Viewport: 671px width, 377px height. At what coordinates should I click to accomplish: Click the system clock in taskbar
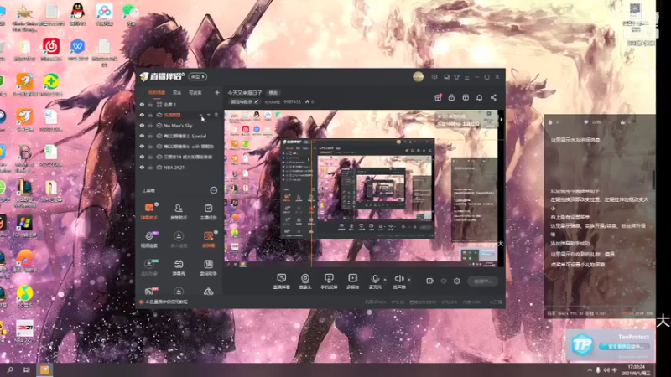(637, 369)
